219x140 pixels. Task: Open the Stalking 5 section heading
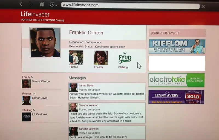tap(28, 110)
